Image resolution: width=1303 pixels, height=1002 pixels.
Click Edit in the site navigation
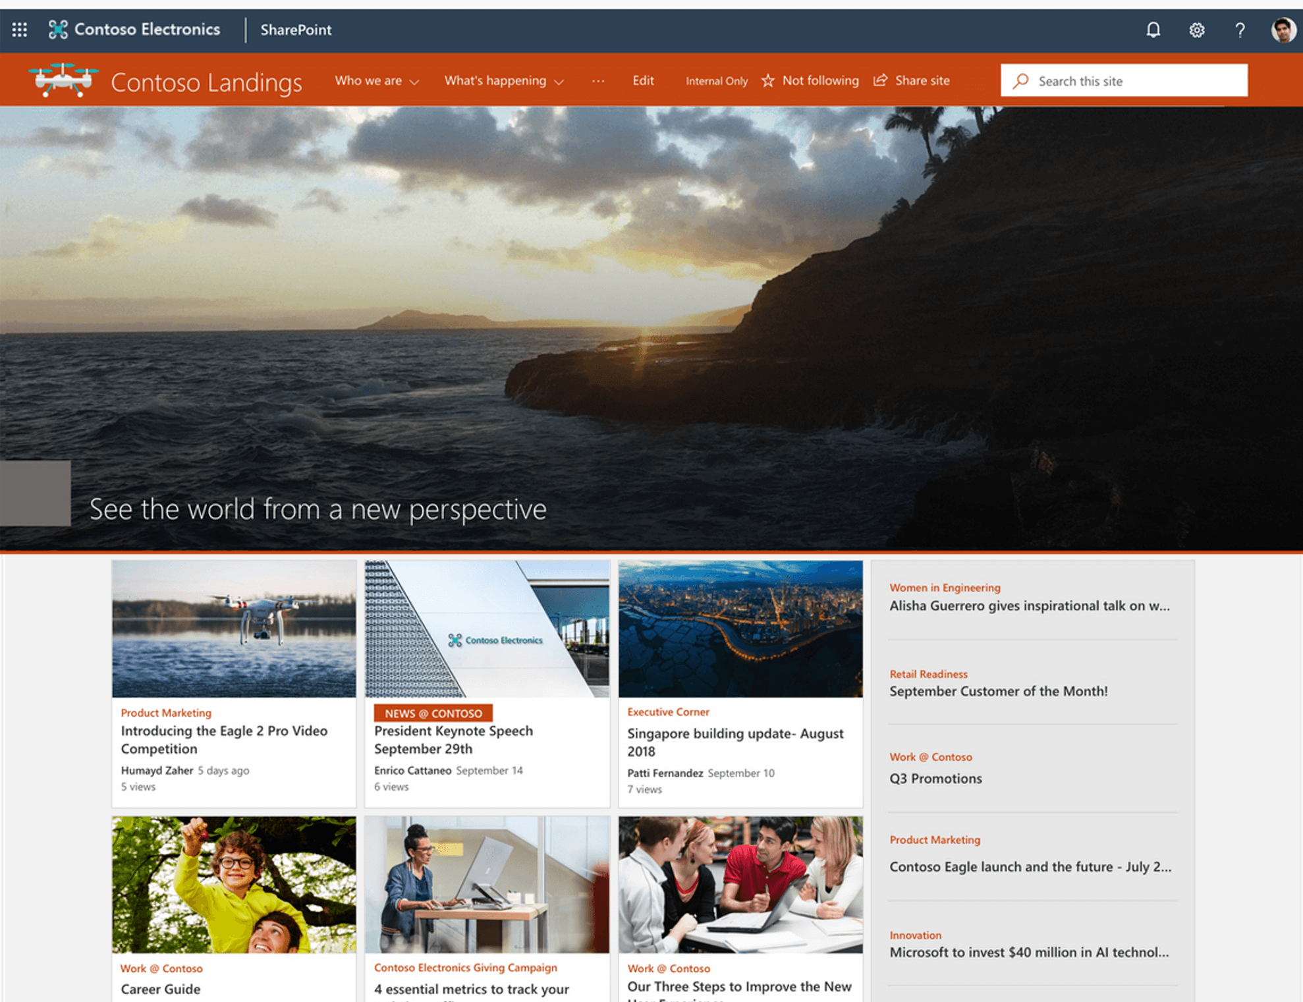pos(643,80)
